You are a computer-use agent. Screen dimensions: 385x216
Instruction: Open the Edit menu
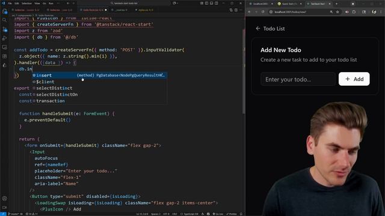[x=17, y=4]
